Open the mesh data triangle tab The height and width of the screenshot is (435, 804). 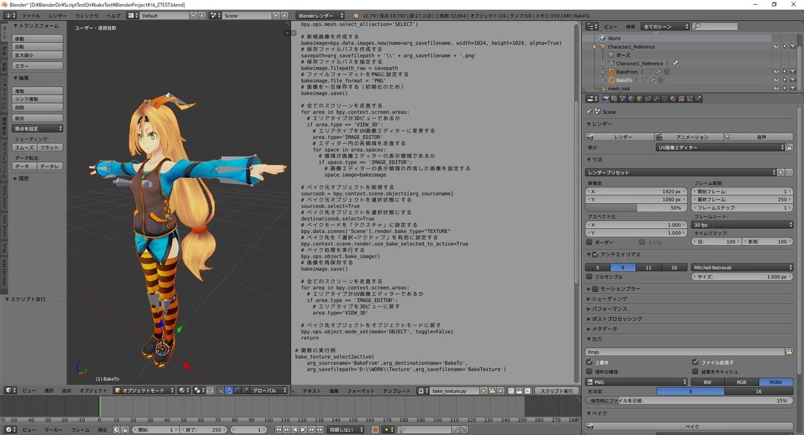click(664, 98)
